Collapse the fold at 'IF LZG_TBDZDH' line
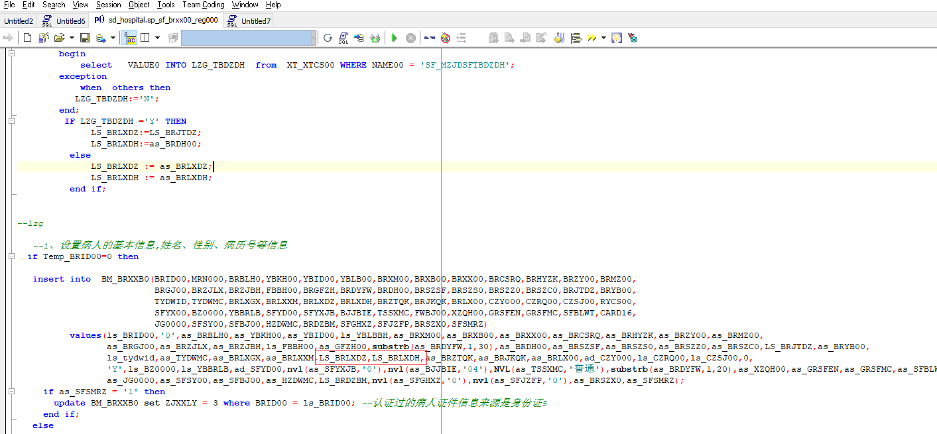The width and height of the screenshot is (937, 434). pos(12,121)
